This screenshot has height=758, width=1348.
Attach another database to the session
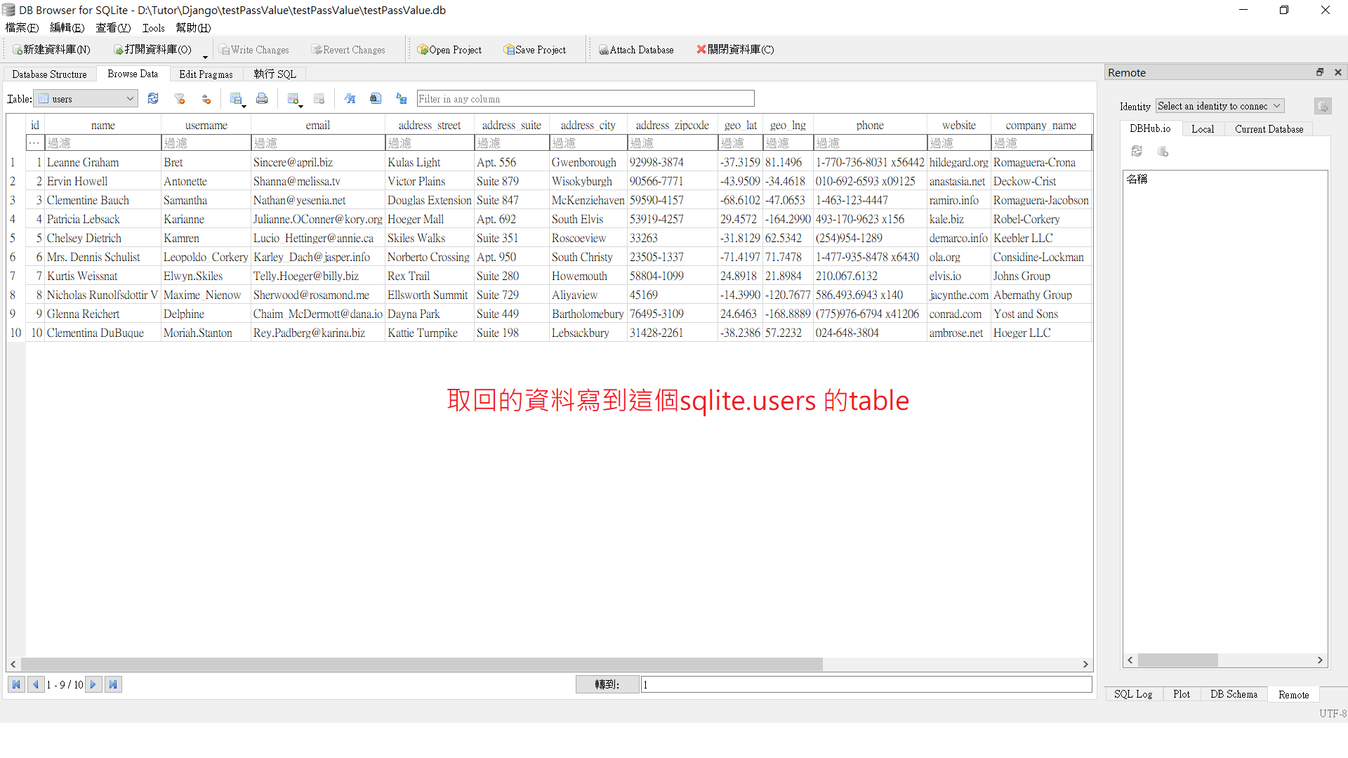click(x=636, y=49)
